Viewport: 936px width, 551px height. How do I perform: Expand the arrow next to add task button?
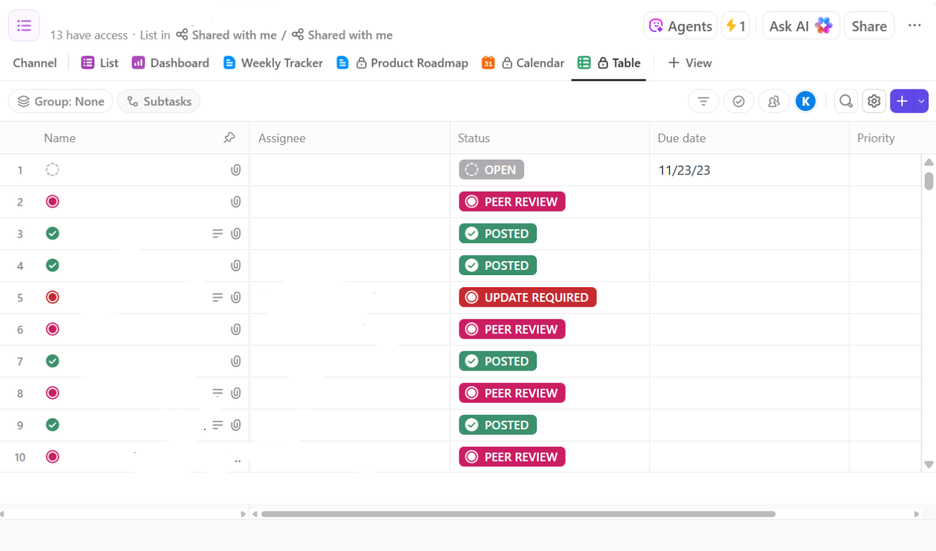921,102
